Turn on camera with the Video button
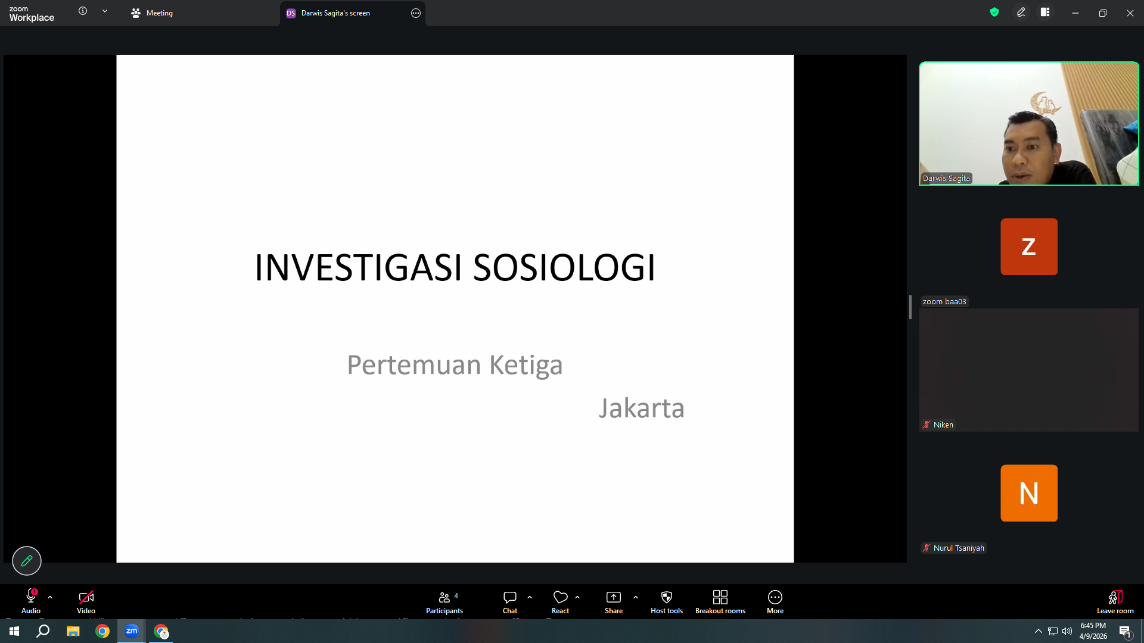 point(86,601)
